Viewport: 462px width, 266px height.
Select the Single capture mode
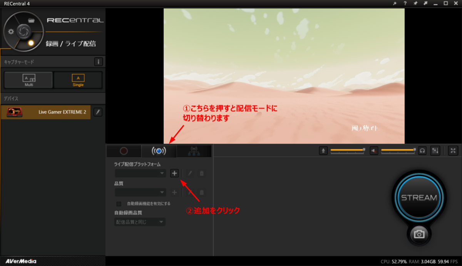tap(78, 80)
